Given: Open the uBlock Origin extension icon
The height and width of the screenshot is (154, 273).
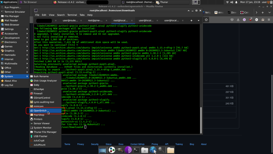Looking at the screenshot, I should tap(250, 19).
